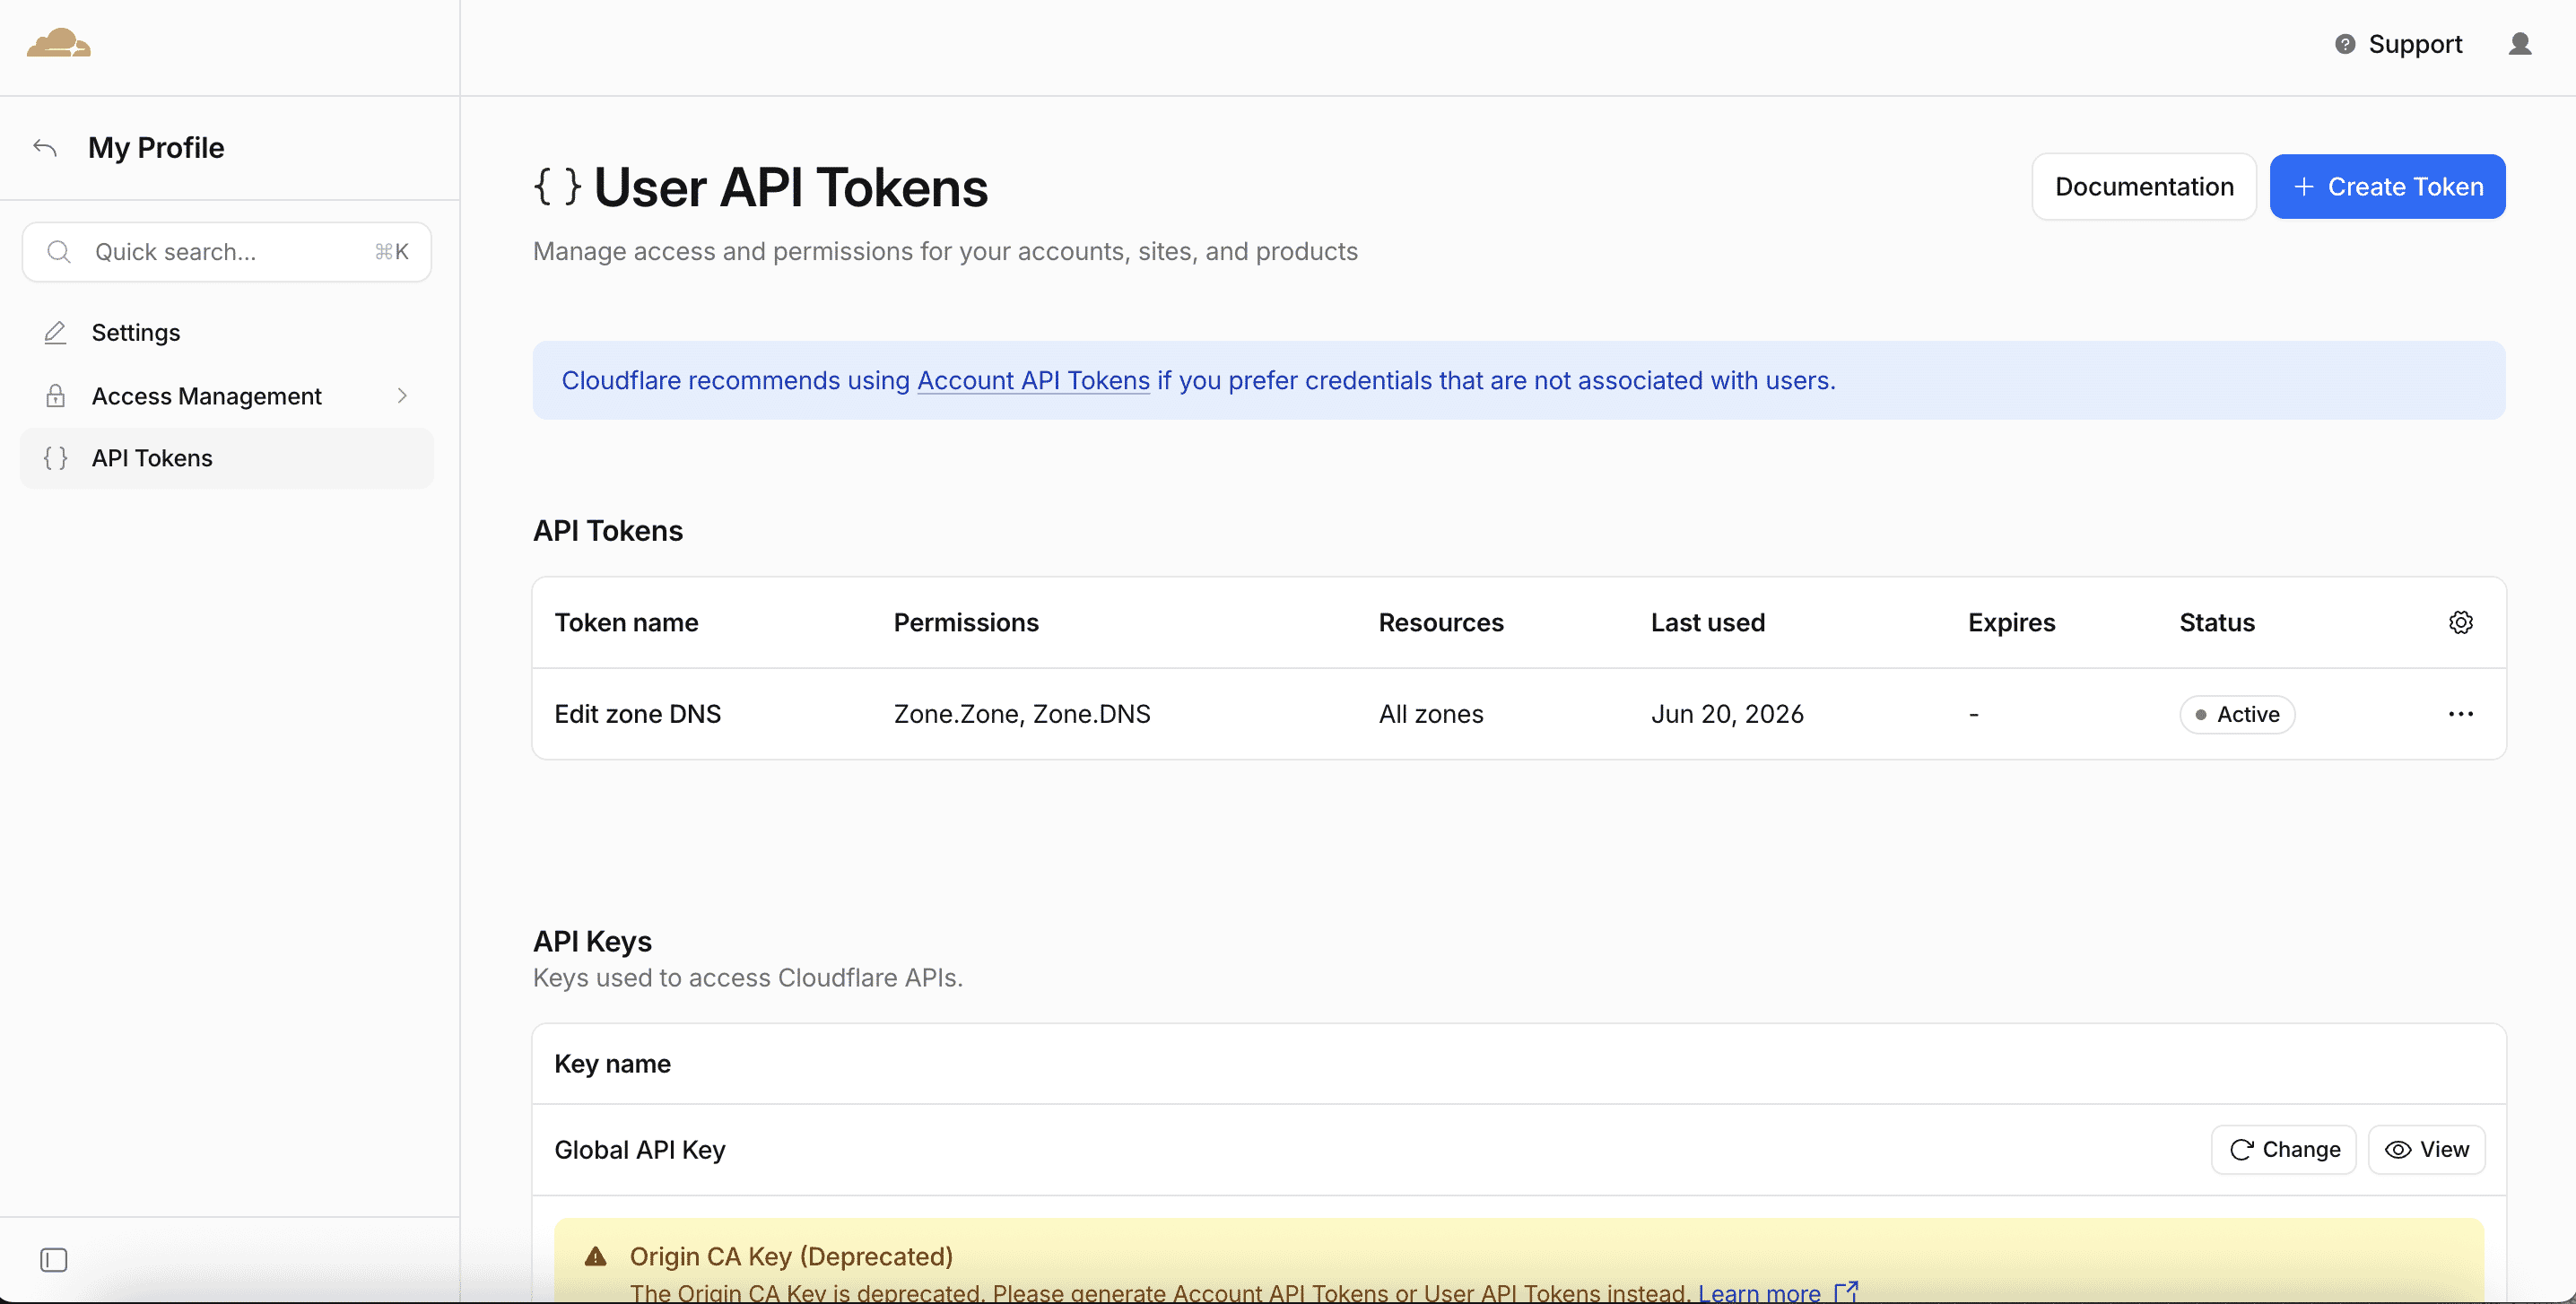The height and width of the screenshot is (1304, 2576).
Task: View the Global API Key
Action: (x=2426, y=1149)
